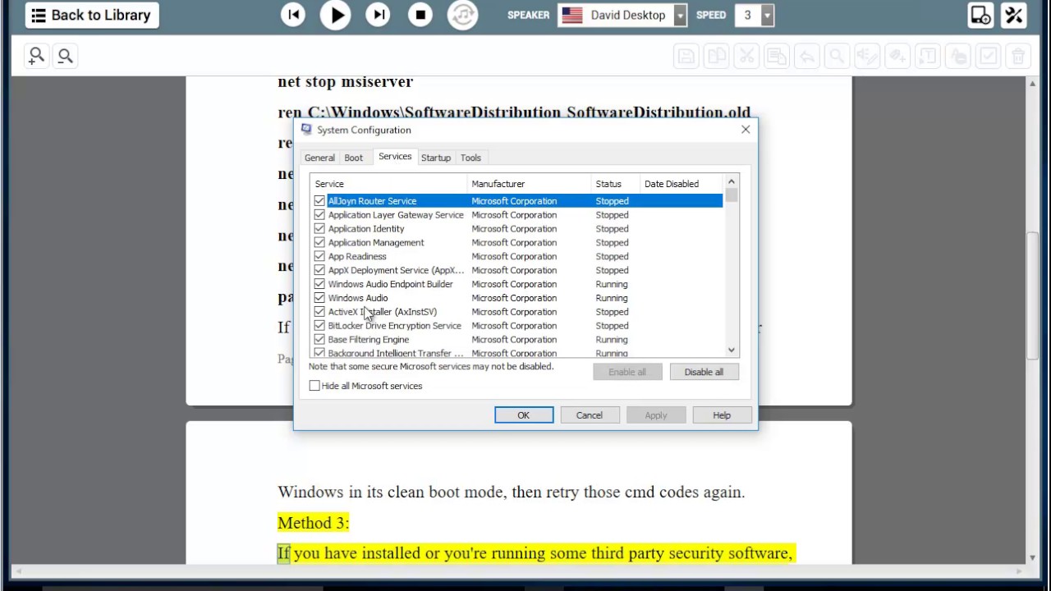Uncheck Application Layer Gateway Service checkbox

coord(319,215)
